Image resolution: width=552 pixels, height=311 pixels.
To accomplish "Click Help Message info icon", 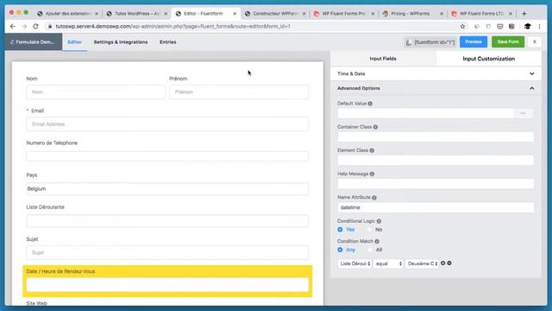I will point(372,174).
